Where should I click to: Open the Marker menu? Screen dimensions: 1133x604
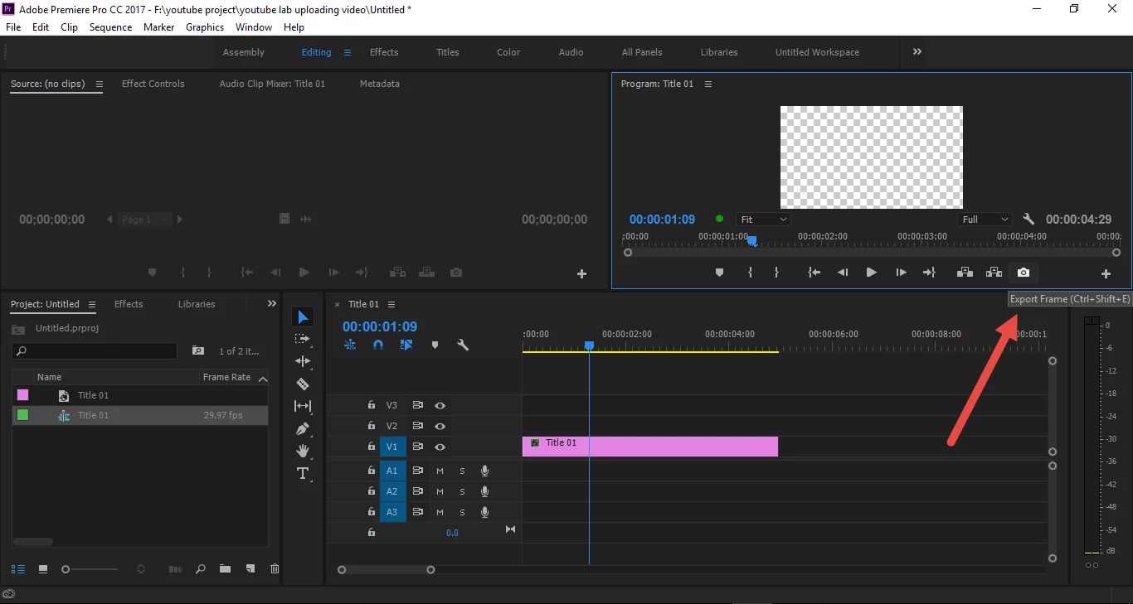(158, 27)
